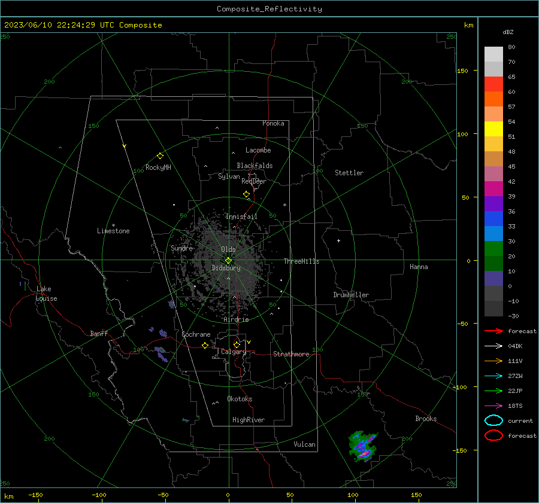Screen dimensions: 539x503
Task: Click the magenta 18TS arrow legend icon
Action: (x=493, y=406)
